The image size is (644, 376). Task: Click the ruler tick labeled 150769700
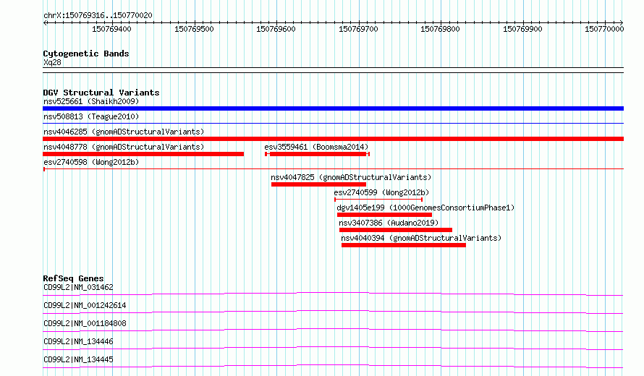[x=359, y=29]
